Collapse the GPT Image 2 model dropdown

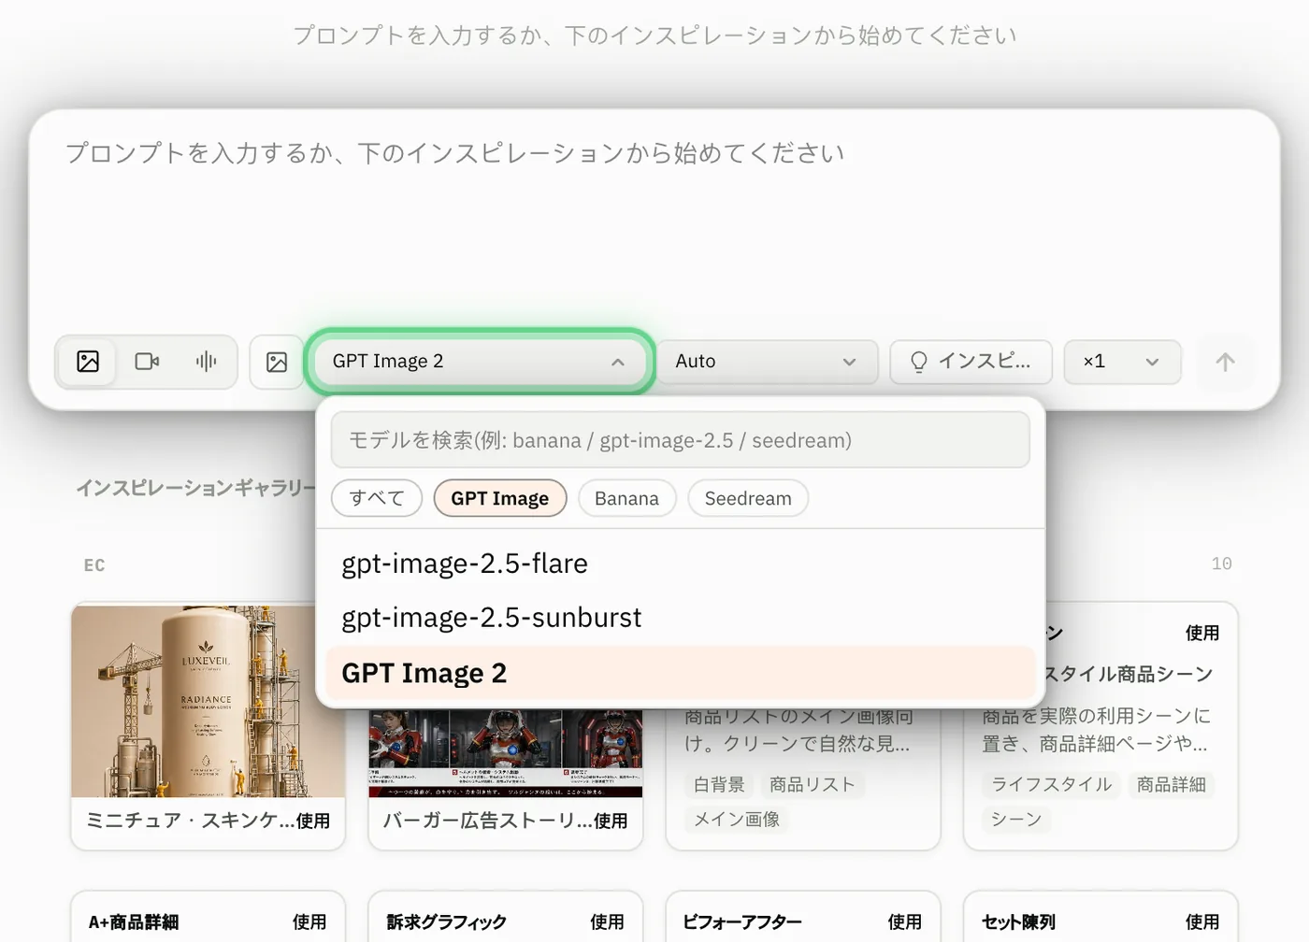click(x=479, y=362)
